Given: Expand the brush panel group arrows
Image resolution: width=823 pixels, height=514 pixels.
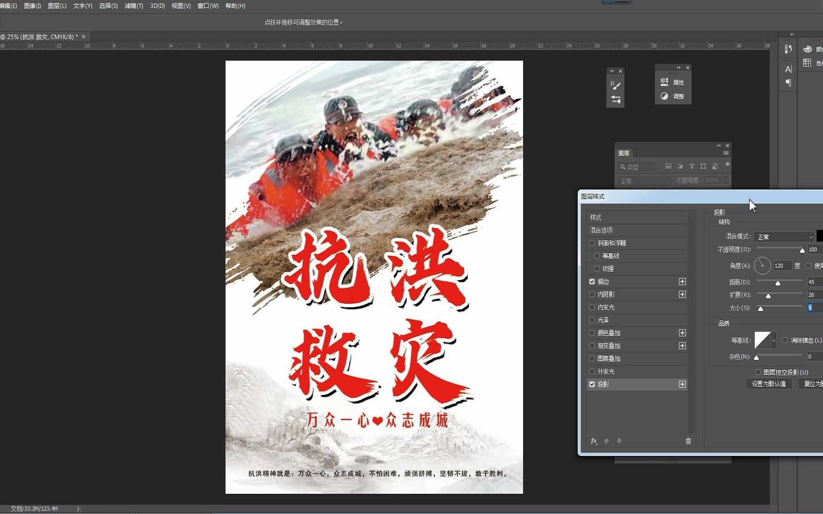Looking at the screenshot, I should [612, 71].
